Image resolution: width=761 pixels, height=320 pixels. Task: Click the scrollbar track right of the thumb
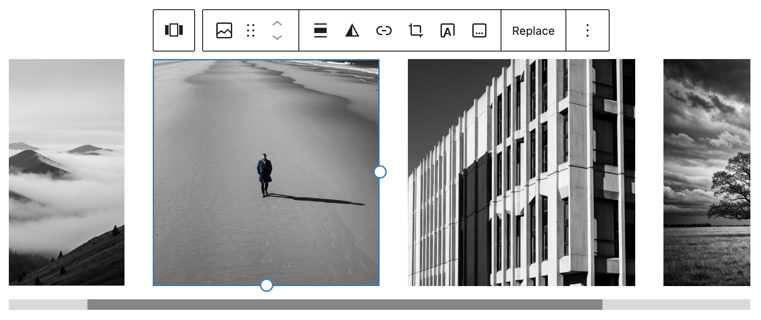[x=675, y=305]
